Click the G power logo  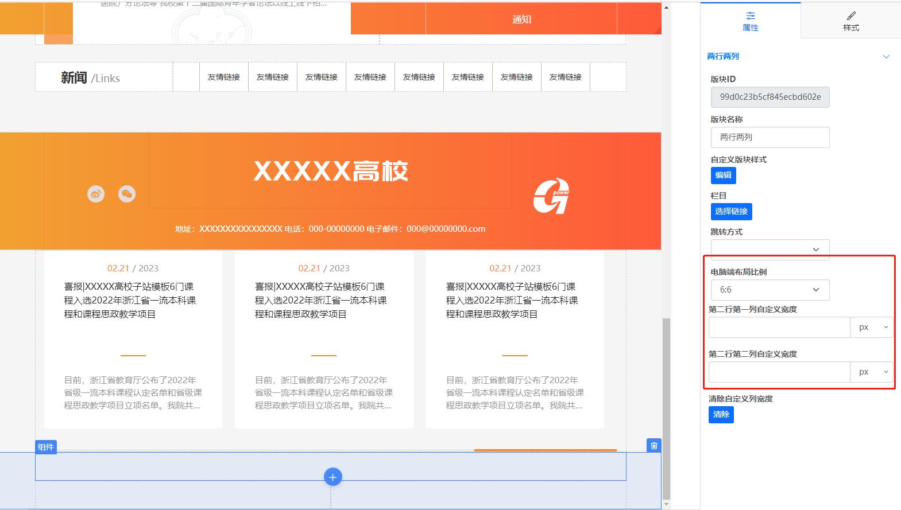click(x=551, y=196)
